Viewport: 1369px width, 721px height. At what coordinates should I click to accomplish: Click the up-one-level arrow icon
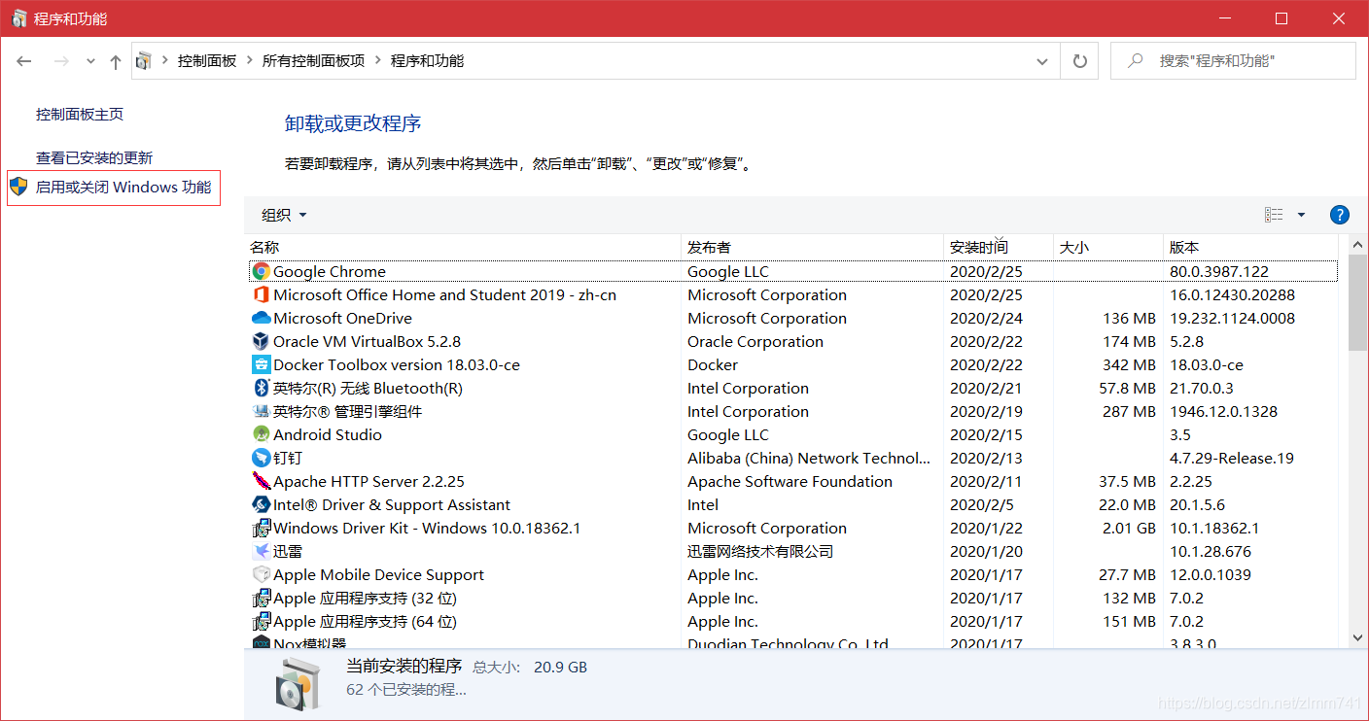tap(114, 60)
